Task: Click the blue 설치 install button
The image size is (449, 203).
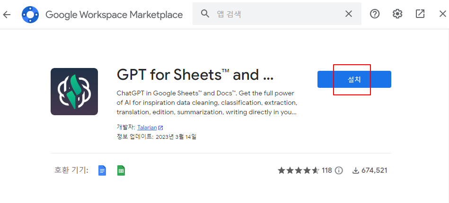Action: tap(354, 79)
